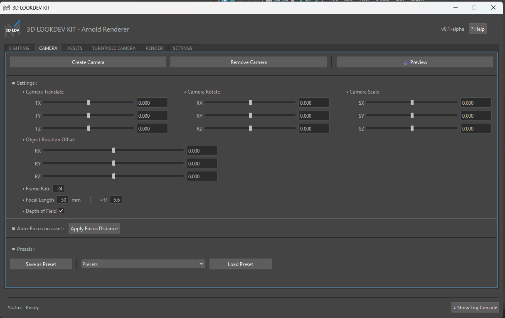
Task: Click the Object Rotation Offset RY slider handle
Action: (114, 163)
